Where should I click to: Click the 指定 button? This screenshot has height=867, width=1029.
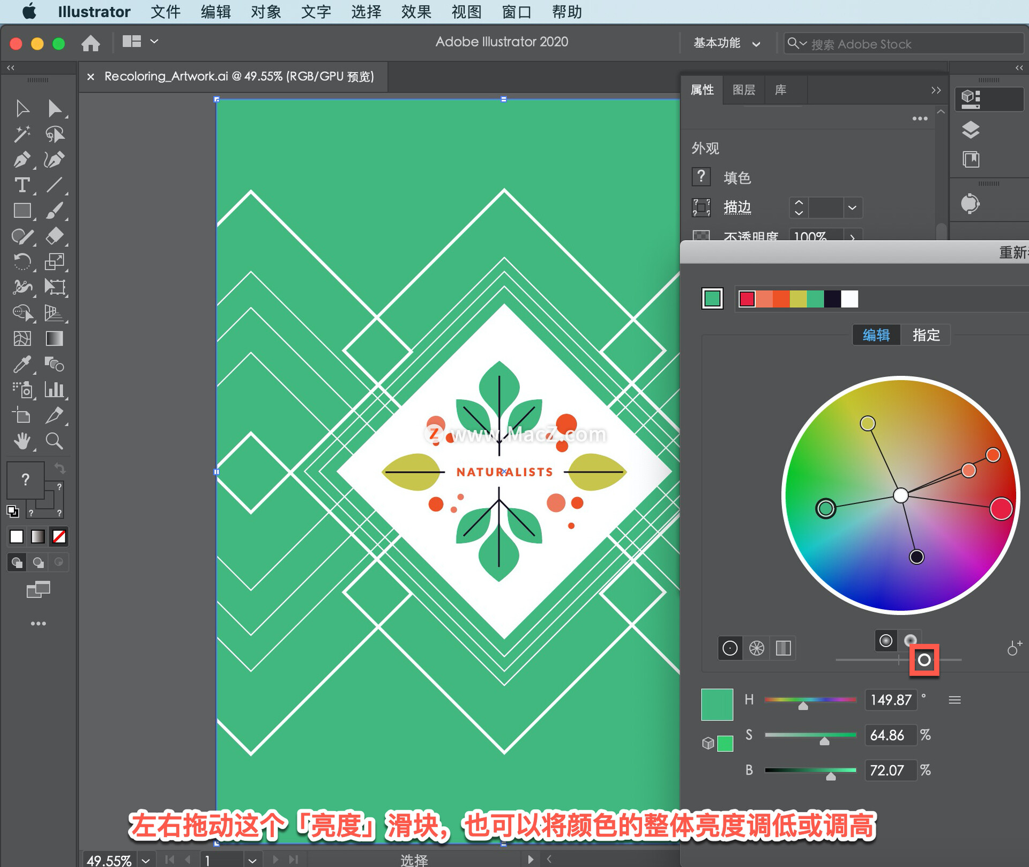click(926, 335)
